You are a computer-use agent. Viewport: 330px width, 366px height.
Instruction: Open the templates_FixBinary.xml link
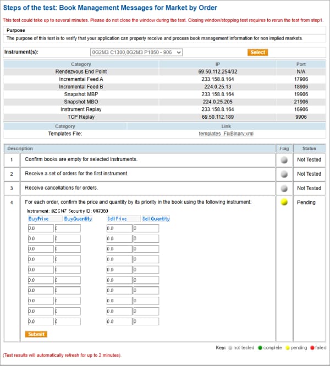point(226,134)
